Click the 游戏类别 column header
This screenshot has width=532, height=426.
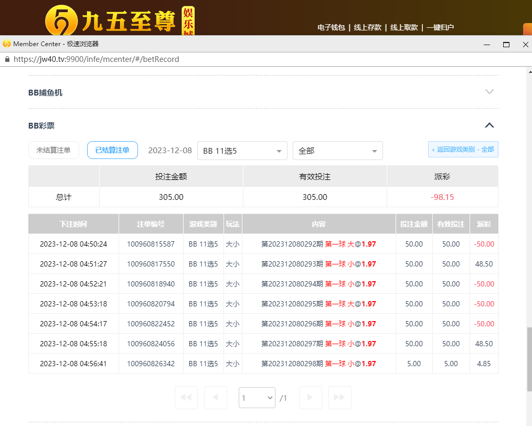(203, 224)
